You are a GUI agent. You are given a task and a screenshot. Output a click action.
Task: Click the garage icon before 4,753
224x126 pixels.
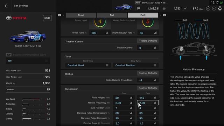coord(164,8)
